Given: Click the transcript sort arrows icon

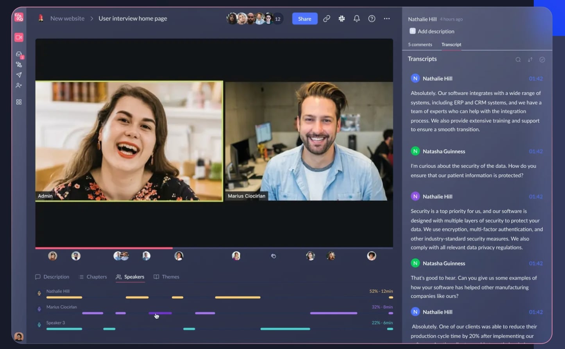Looking at the screenshot, I should pyautogui.click(x=530, y=60).
